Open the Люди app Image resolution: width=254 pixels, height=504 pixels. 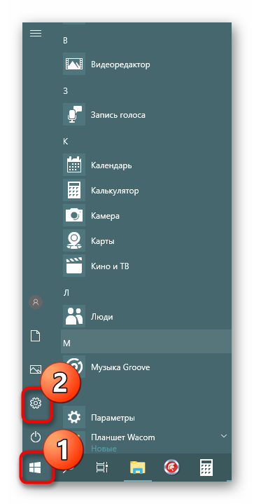tap(146, 317)
